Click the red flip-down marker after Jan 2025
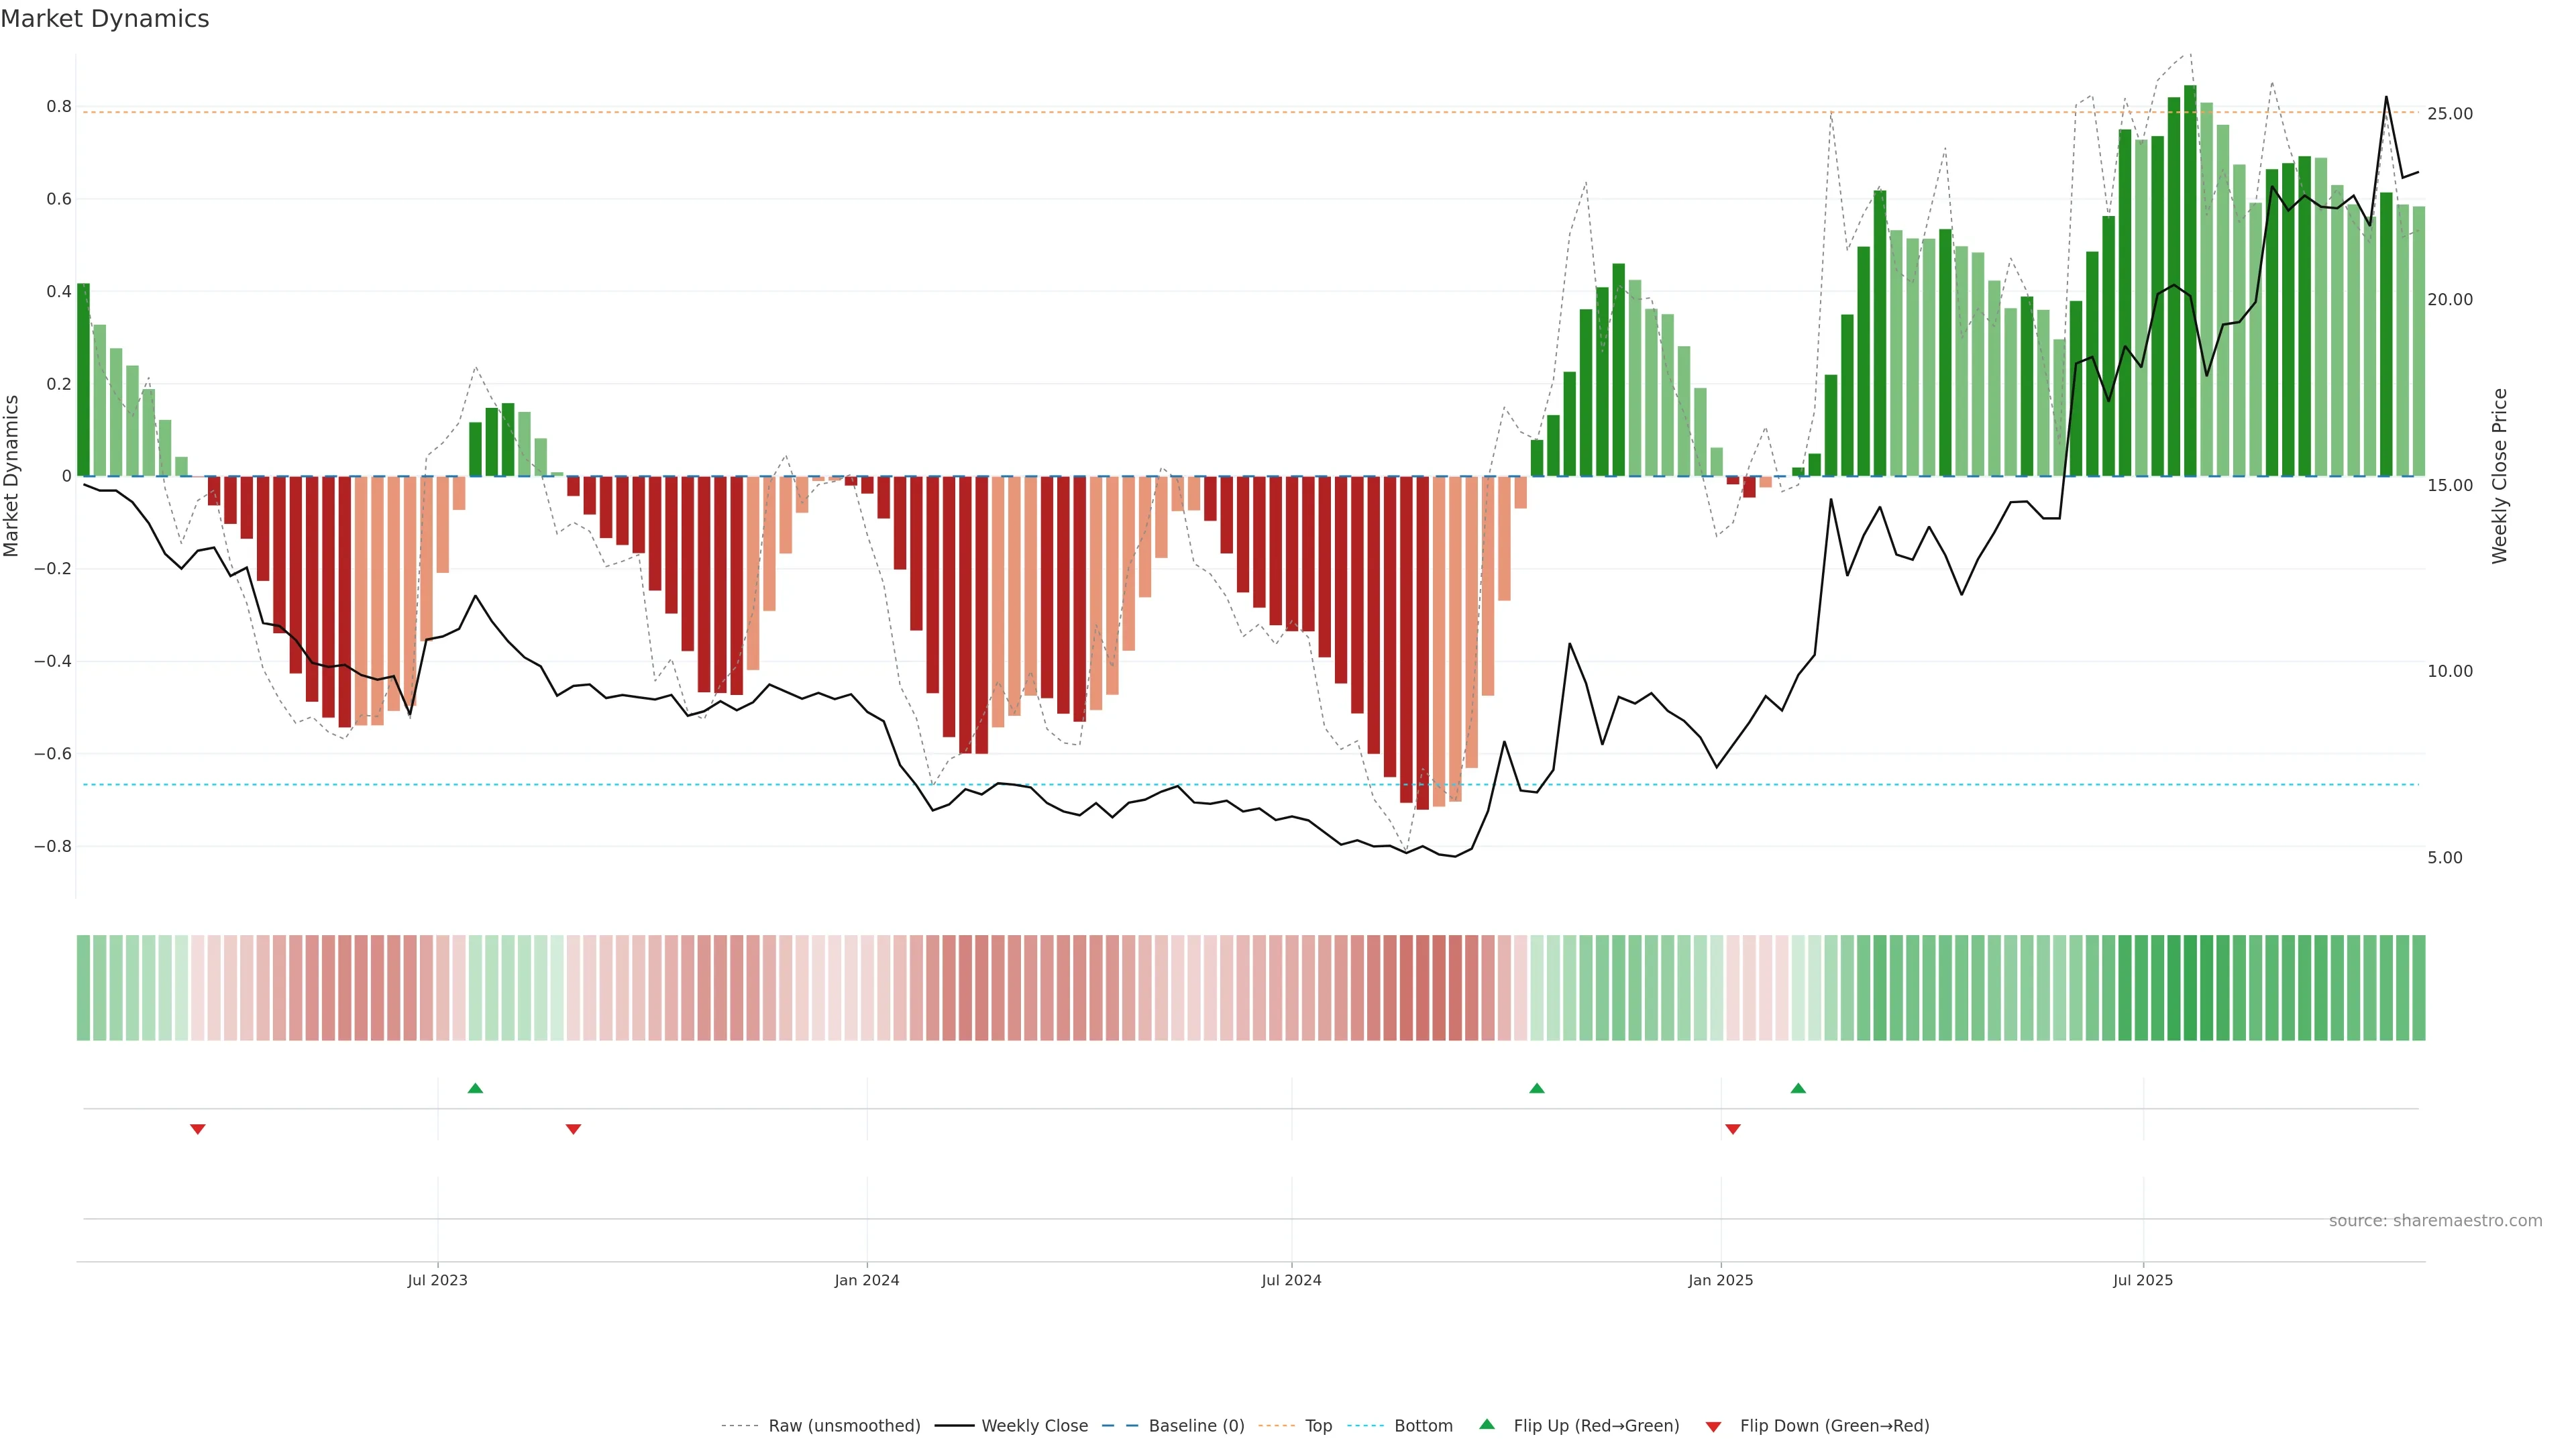 [1733, 1129]
